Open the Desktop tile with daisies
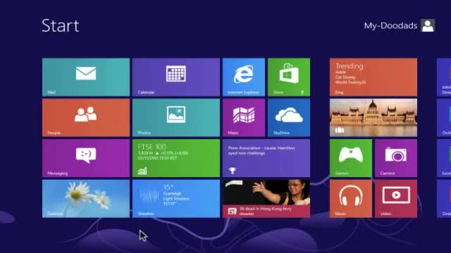The width and height of the screenshot is (451, 253). tap(86, 198)
